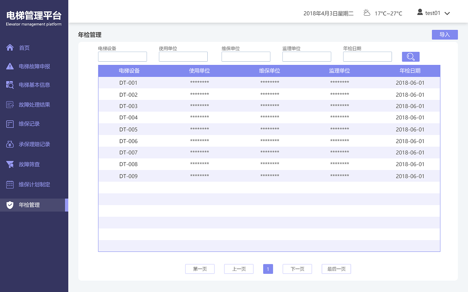Click the 导入 import button
Screen dimensions: 468x292
[x=445, y=35]
